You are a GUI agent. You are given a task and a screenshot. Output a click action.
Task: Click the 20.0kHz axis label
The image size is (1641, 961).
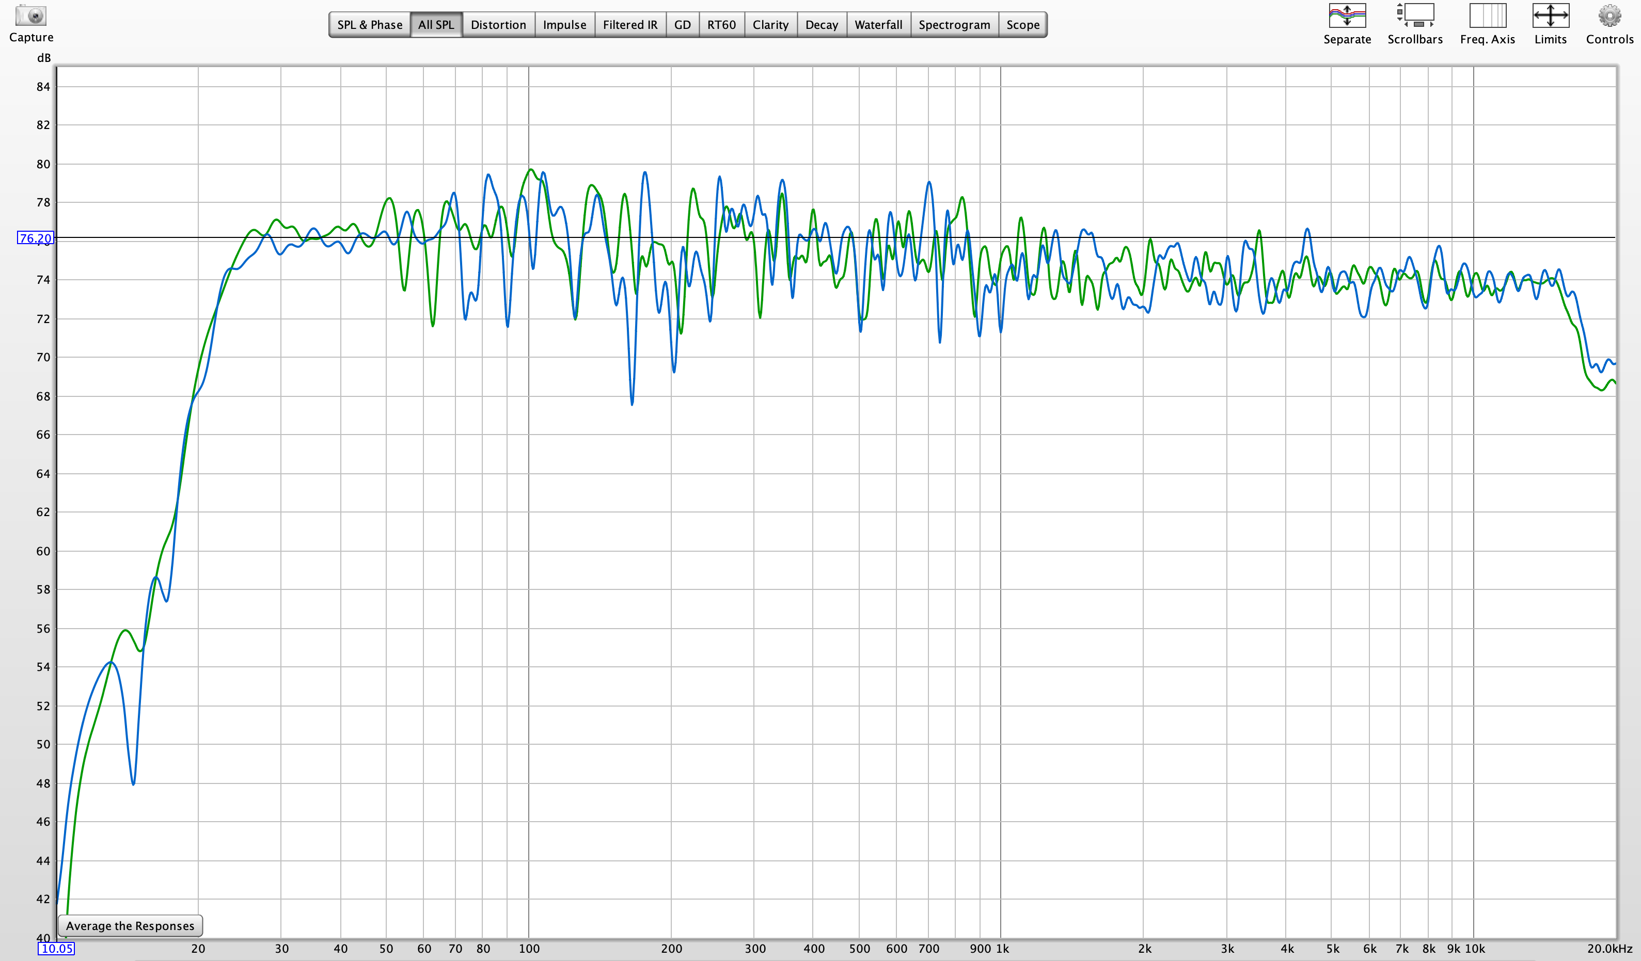(1609, 948)
